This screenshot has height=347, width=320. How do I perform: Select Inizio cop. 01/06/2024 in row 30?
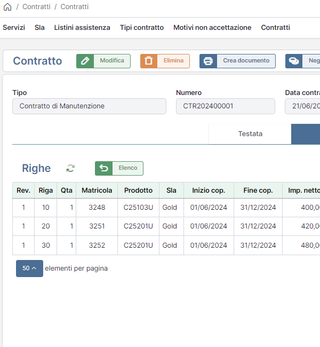pyautogui.click(x=209, y=245)
